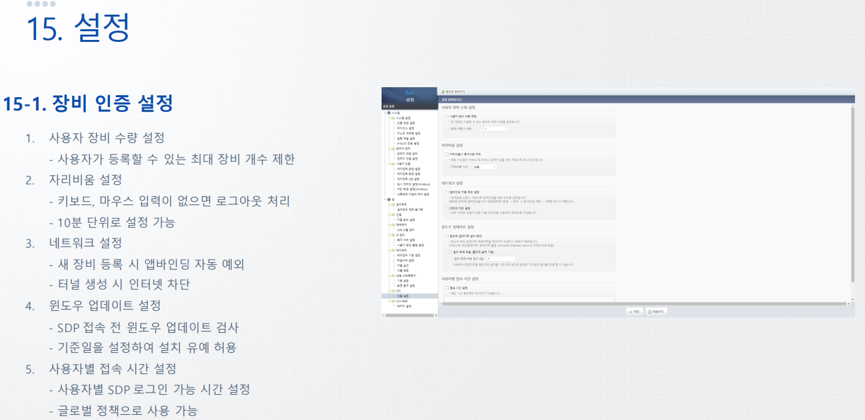
Task: Click the 시스템 gear icon in settings tree
Action: point(388,113)
